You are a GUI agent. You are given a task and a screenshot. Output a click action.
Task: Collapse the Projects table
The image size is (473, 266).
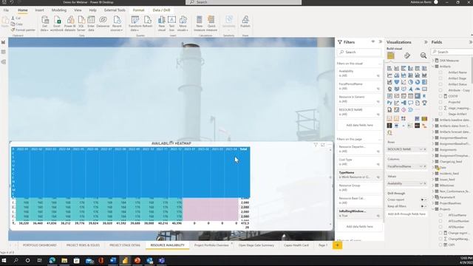coord(433,209)
